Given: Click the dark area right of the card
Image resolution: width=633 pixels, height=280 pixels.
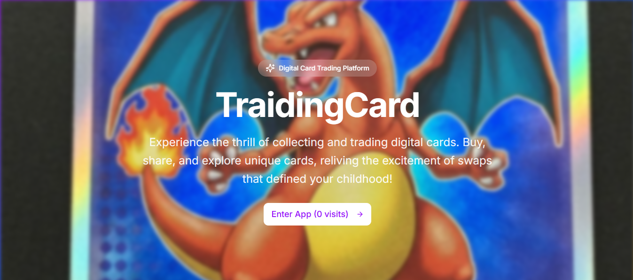Looking at the screenshot, I should (x=611, y=141).
